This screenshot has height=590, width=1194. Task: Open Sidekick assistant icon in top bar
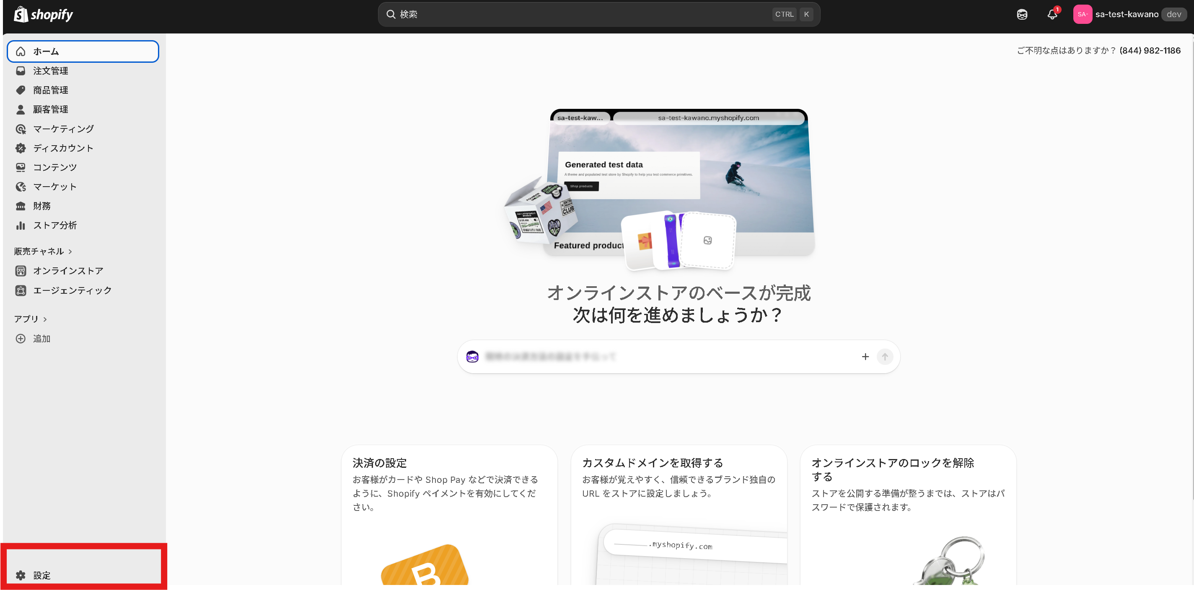pyautogui.click(x=1022, y=14)
